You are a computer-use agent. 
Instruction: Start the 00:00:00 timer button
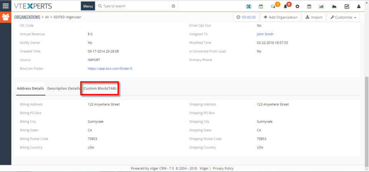(x=246, y=17)
